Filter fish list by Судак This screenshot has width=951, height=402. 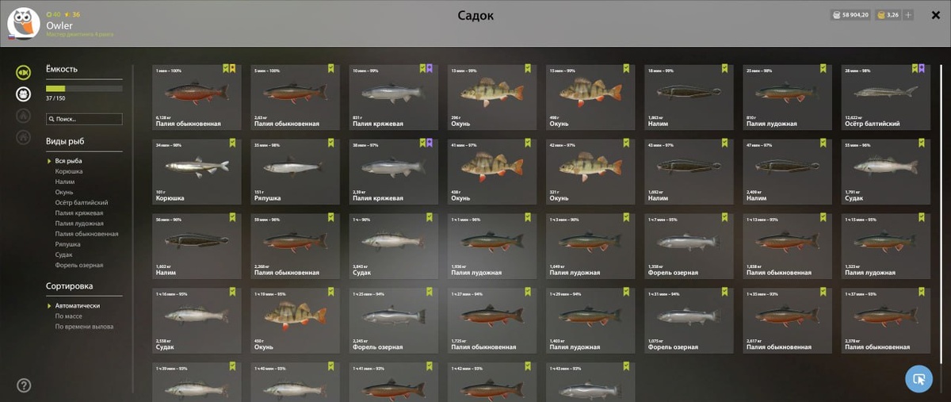64,255
